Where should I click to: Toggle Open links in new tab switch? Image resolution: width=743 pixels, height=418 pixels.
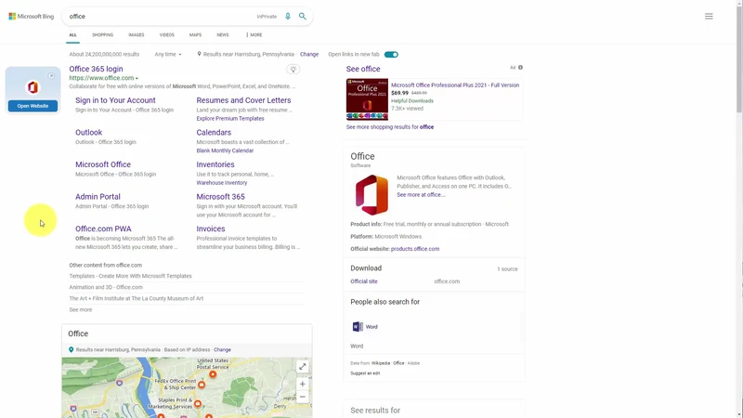391,54
